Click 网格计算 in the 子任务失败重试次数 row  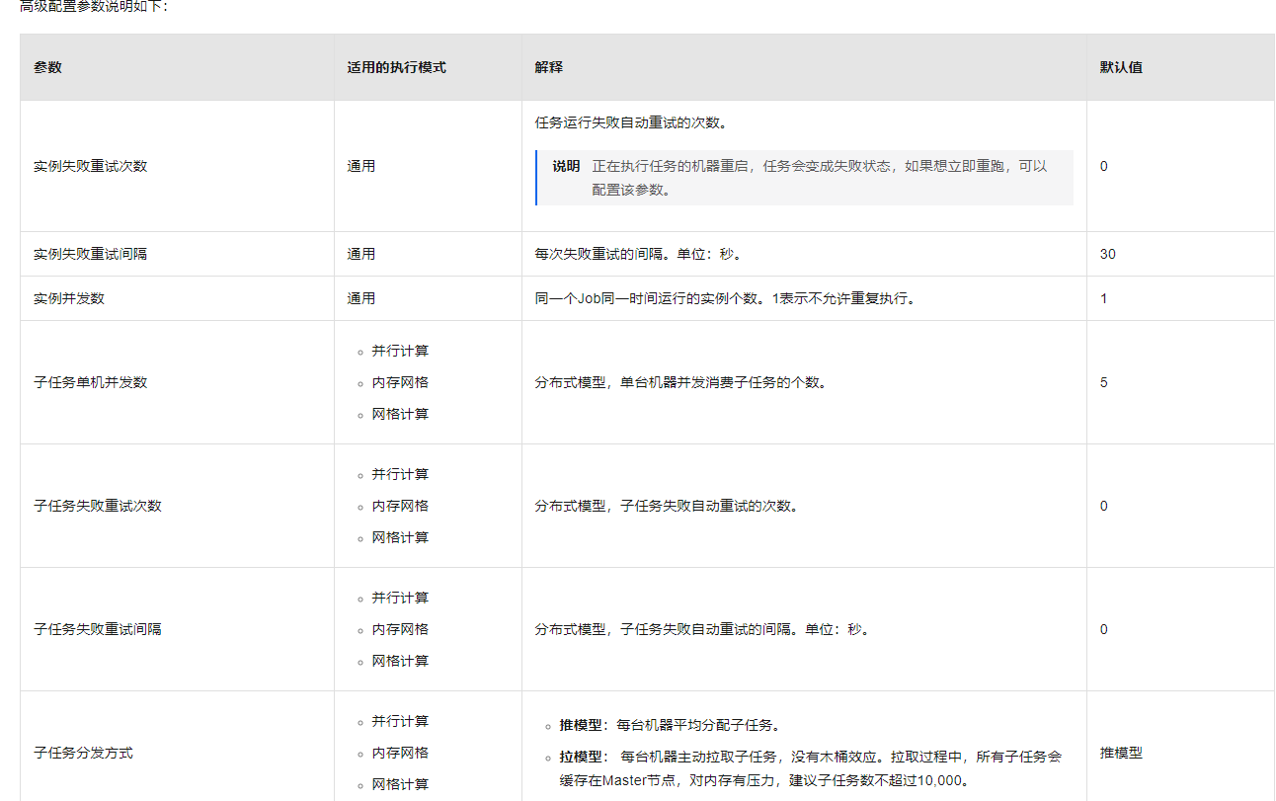(x=400, y=537)
